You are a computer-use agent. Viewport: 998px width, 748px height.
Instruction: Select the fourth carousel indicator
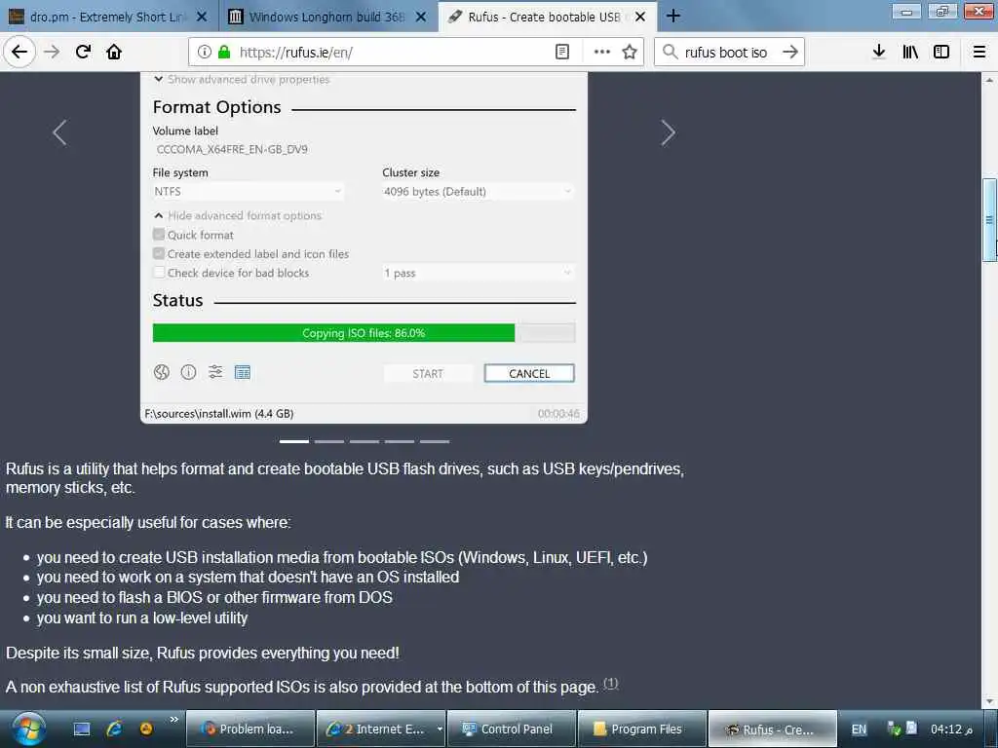click(x=399, y=441)
